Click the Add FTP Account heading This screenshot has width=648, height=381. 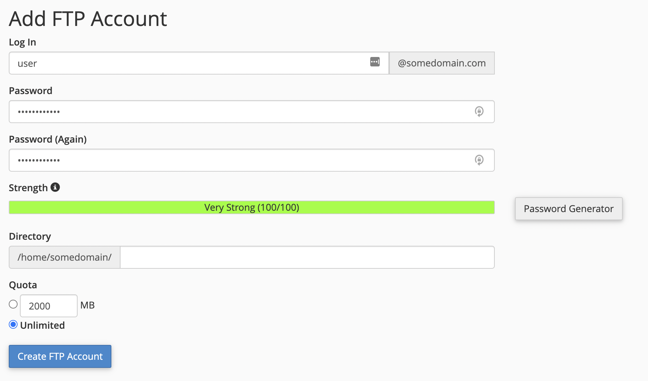[88, 19]
